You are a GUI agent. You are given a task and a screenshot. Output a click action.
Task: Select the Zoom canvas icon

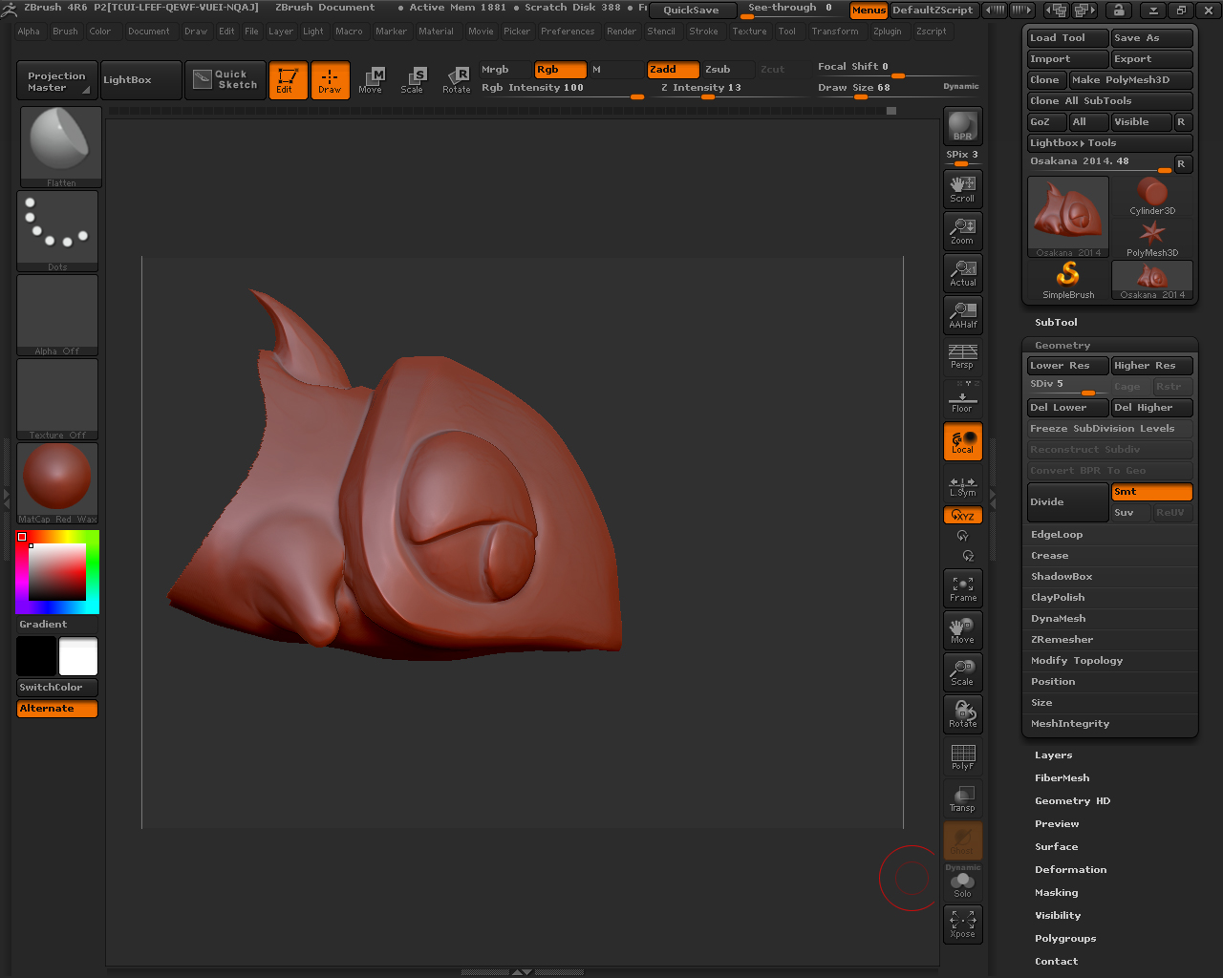click(x=962, y=230)
